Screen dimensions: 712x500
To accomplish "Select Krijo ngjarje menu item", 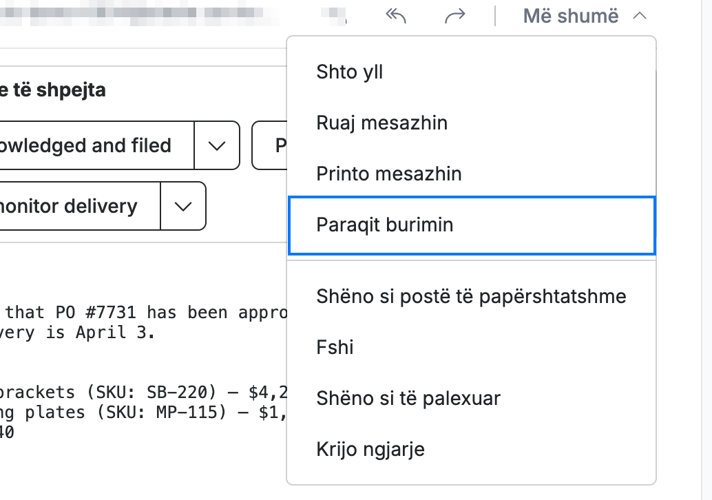I will click(471, 448).
